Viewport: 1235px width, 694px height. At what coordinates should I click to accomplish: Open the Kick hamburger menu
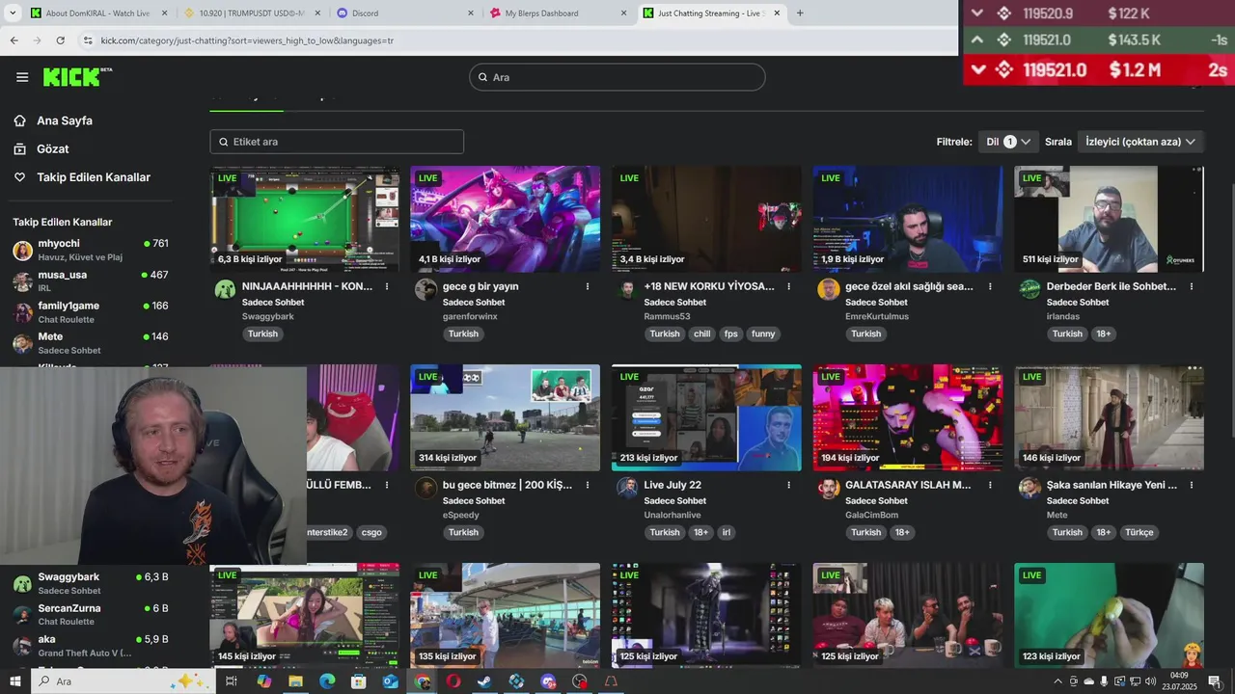22,77
